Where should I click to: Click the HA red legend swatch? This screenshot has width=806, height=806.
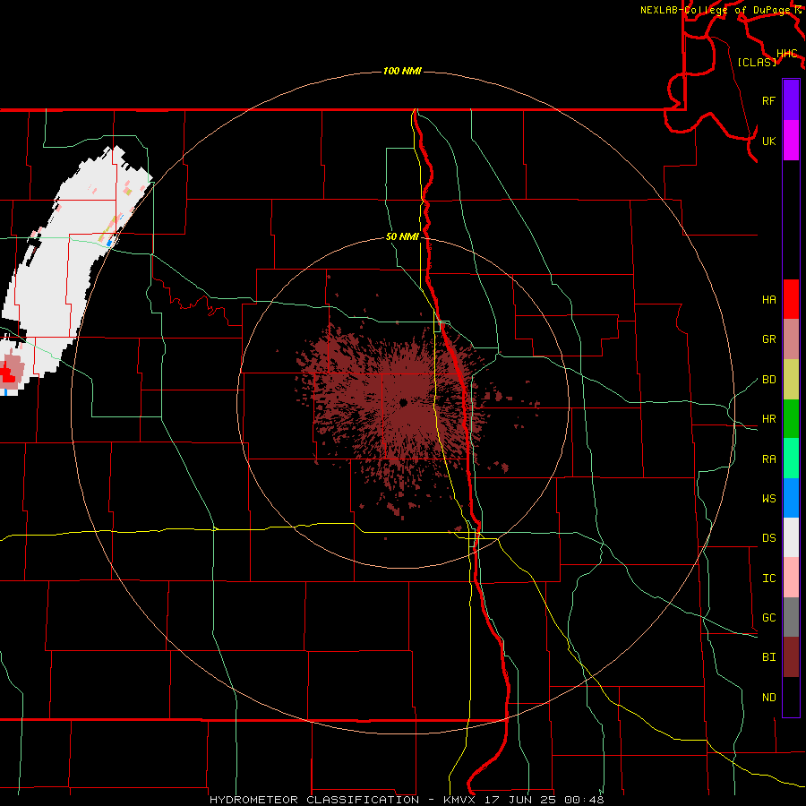(x=791, y=299)
